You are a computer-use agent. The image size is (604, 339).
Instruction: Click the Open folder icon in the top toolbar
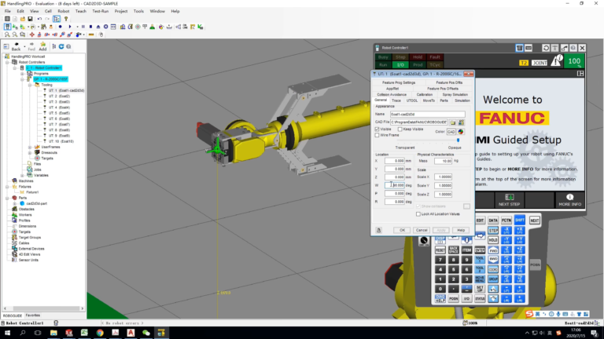(23, 19)
